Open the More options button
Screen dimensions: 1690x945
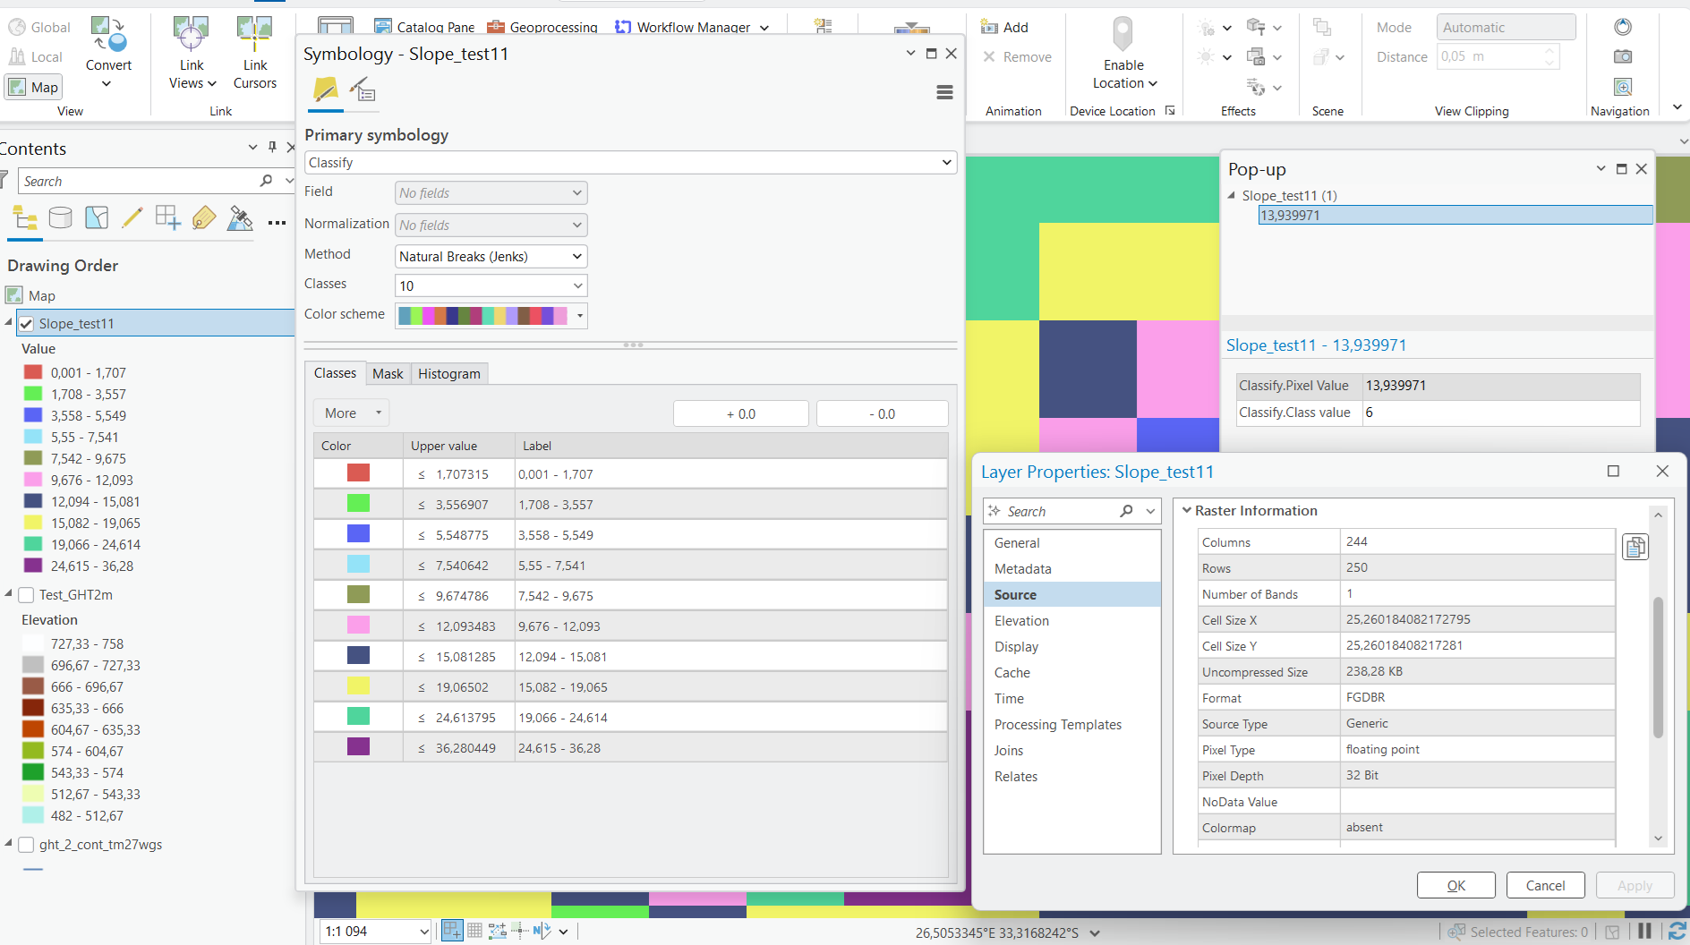click(352, 413)
